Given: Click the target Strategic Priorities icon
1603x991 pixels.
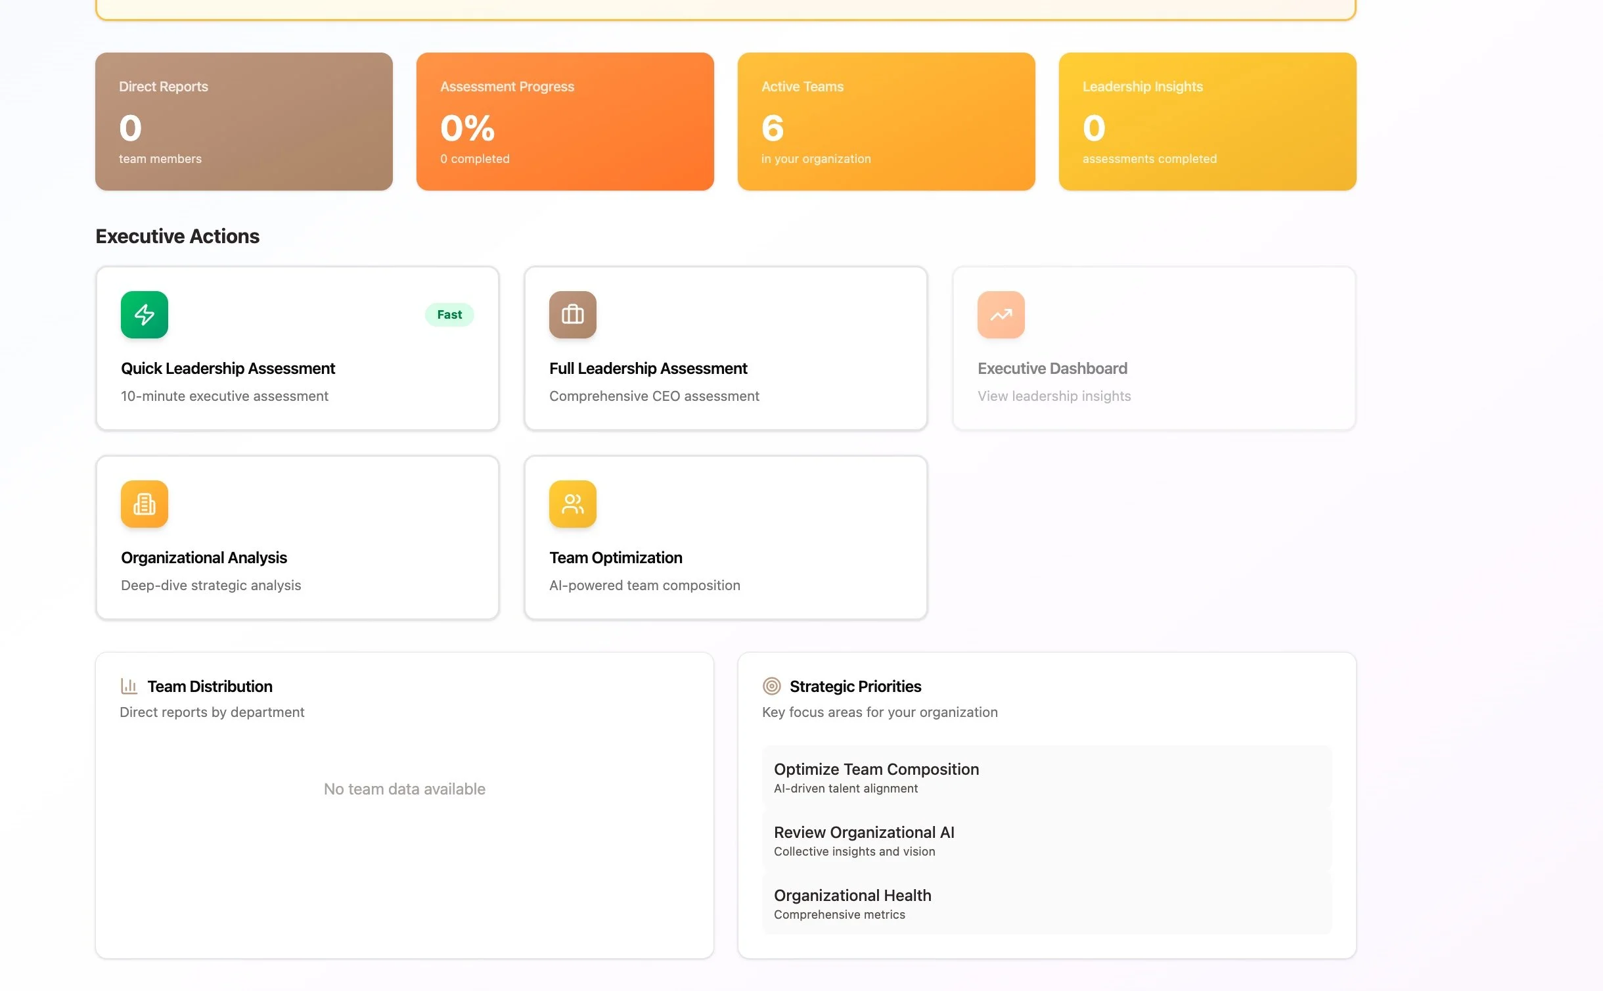Looking at the screenshot, I should point(771,686).
